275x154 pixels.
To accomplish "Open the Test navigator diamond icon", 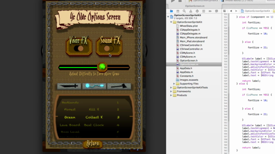I will point(197,11).
